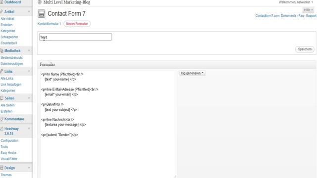Open Schlagwörter submenu link
317x178 pixels.
tap(9, 37)
